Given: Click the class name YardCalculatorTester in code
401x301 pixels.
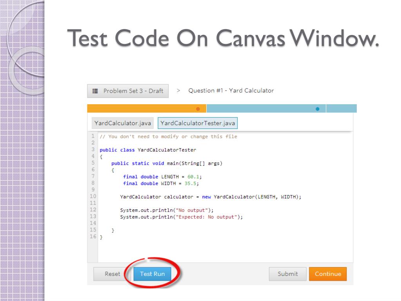Looking at the screenshot, I should (x=167, y=150).
